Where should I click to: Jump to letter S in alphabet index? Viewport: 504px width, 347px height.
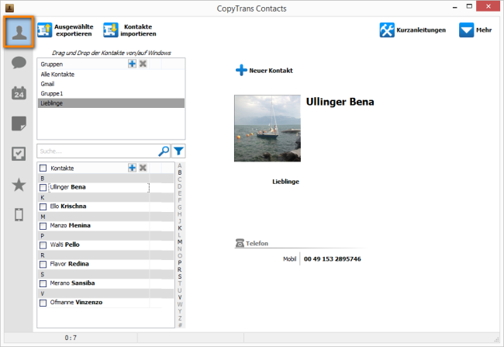(x=180, y=276)
